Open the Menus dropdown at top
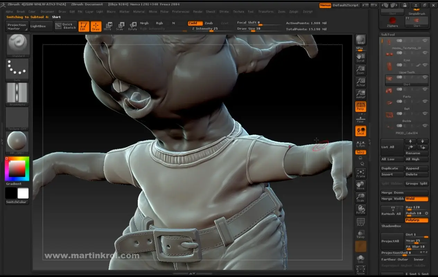 click(x=325, y=6)
